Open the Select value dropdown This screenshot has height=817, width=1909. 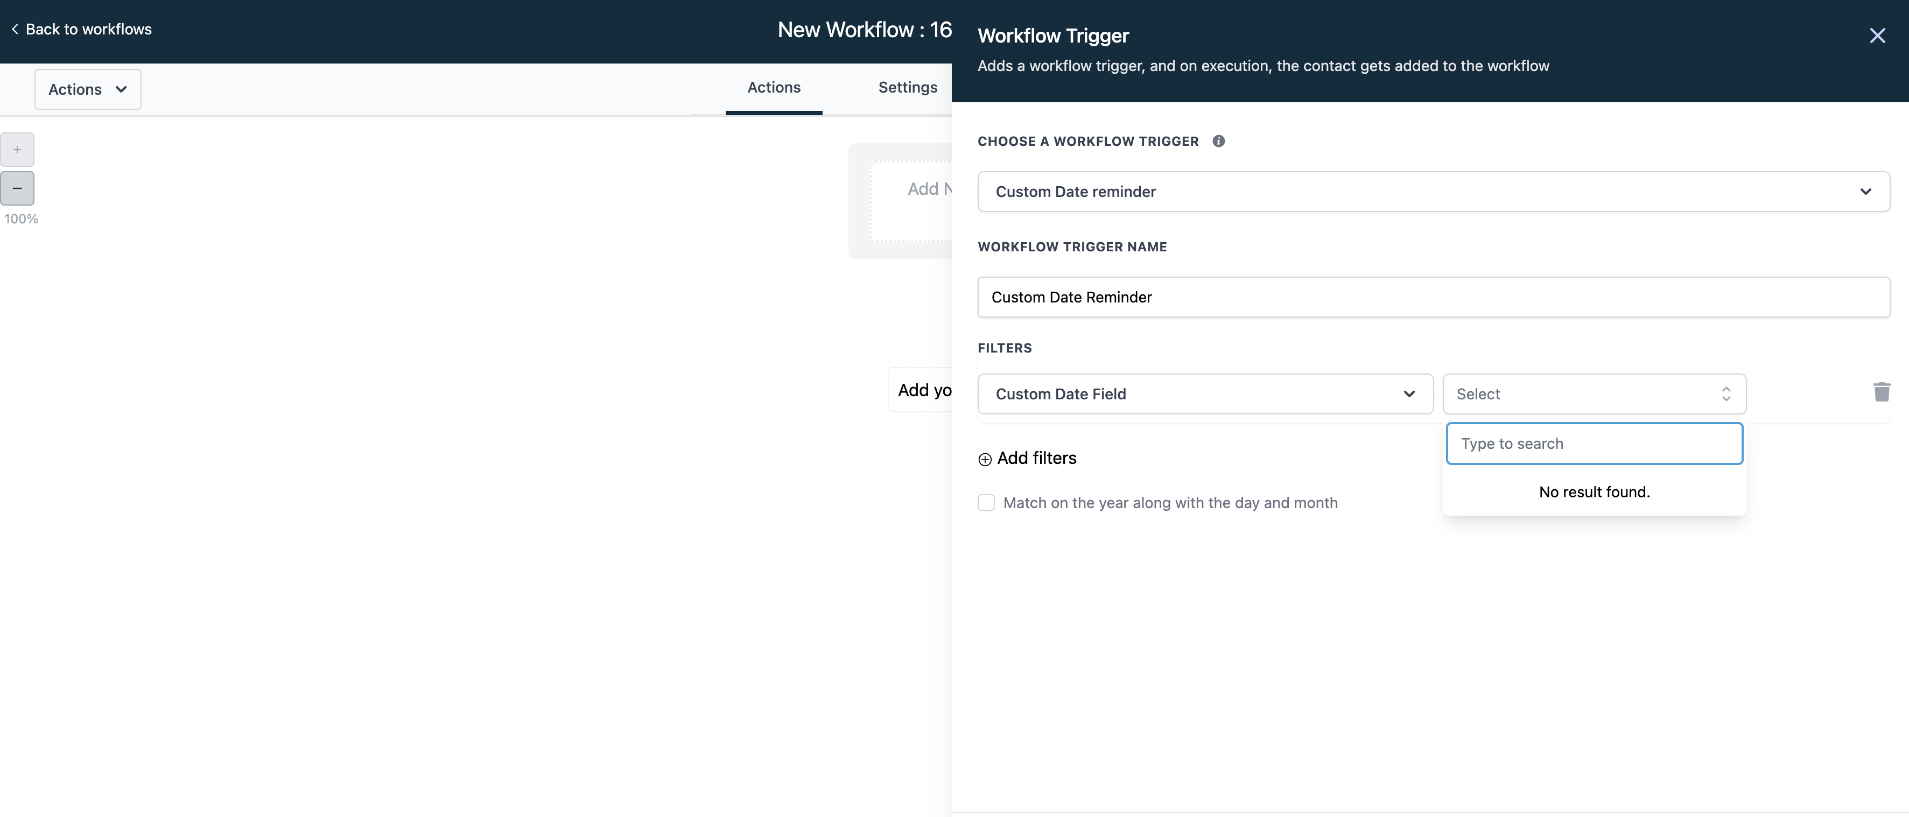point(1594,394)
